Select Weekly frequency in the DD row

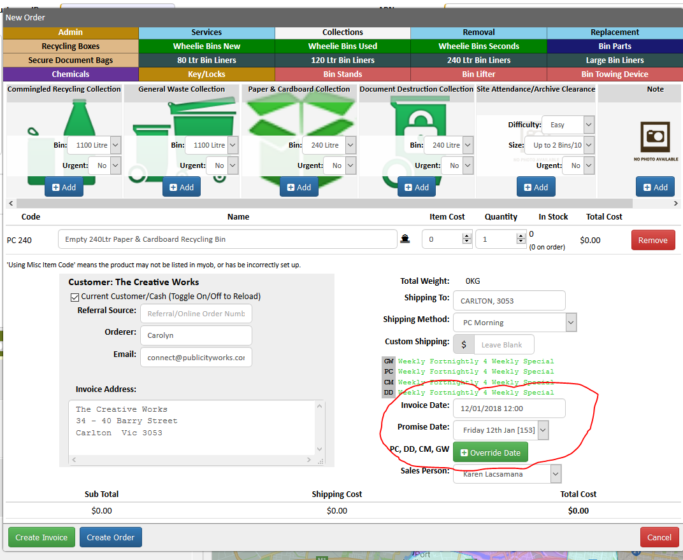pyautogui.click(x=411, y=393)
